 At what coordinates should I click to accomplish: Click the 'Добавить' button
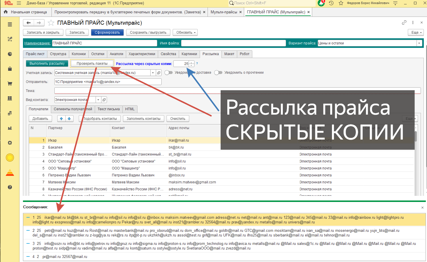pos(40,119)
